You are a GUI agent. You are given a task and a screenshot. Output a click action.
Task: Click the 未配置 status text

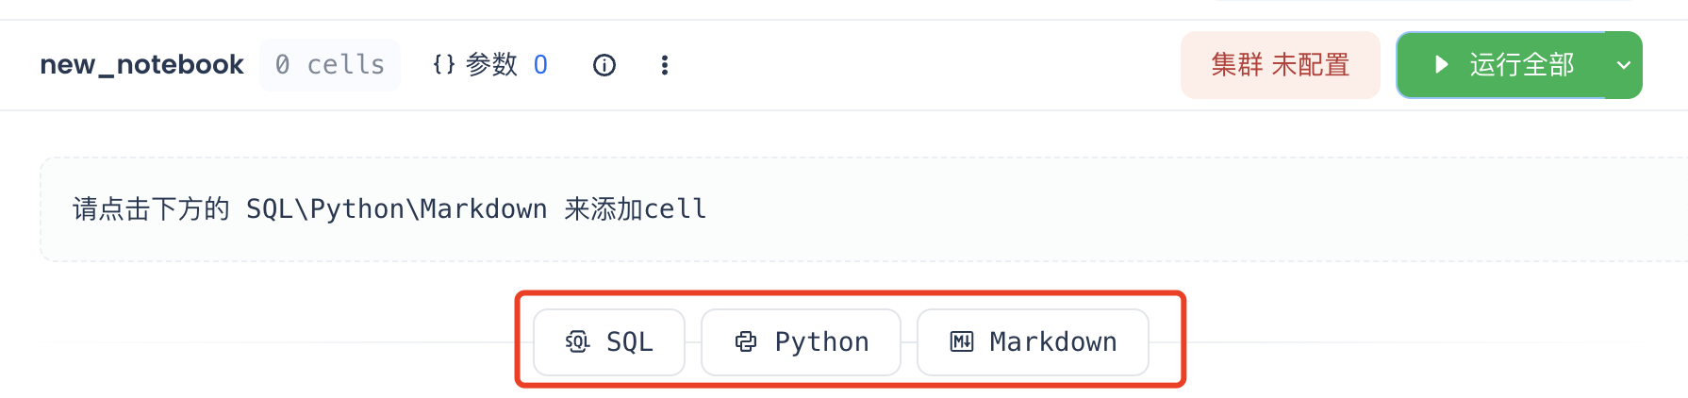pos(1311,65)
